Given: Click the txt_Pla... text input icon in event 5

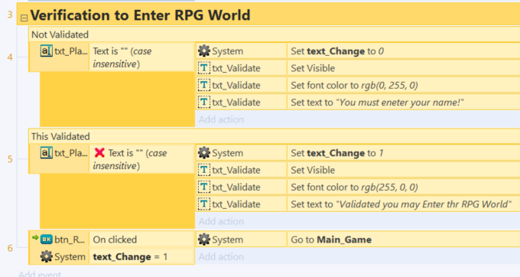Looking at the screenshot, I should click(x=47, y=153).
